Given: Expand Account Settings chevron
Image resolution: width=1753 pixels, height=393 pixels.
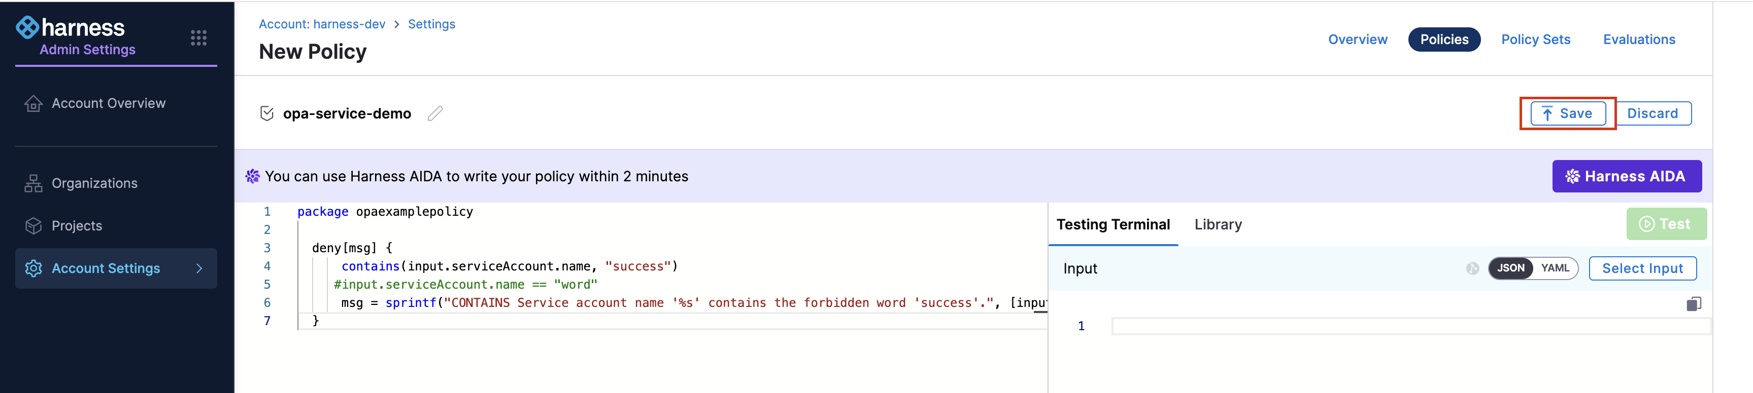Looking at the screenshot, I should coord(199,268).
